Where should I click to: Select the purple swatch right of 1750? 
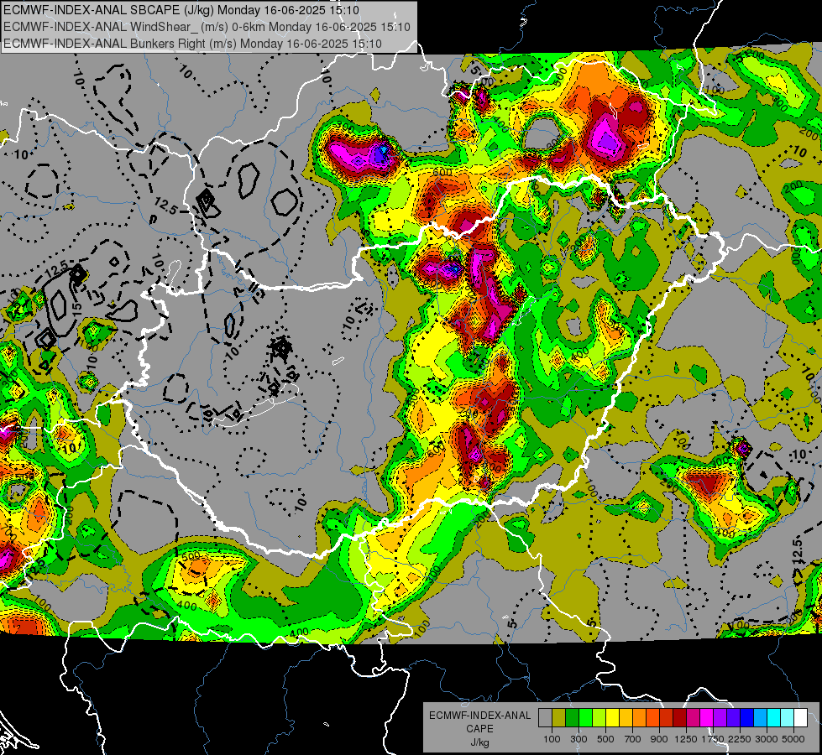(x=720, y=718)
